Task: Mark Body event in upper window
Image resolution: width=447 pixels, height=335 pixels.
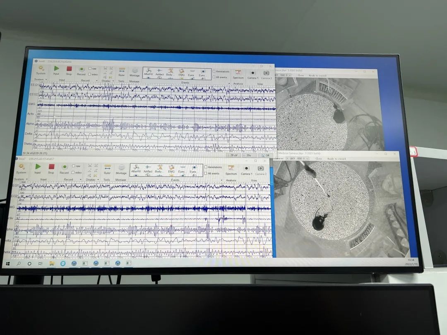Action: click(170, 72)
